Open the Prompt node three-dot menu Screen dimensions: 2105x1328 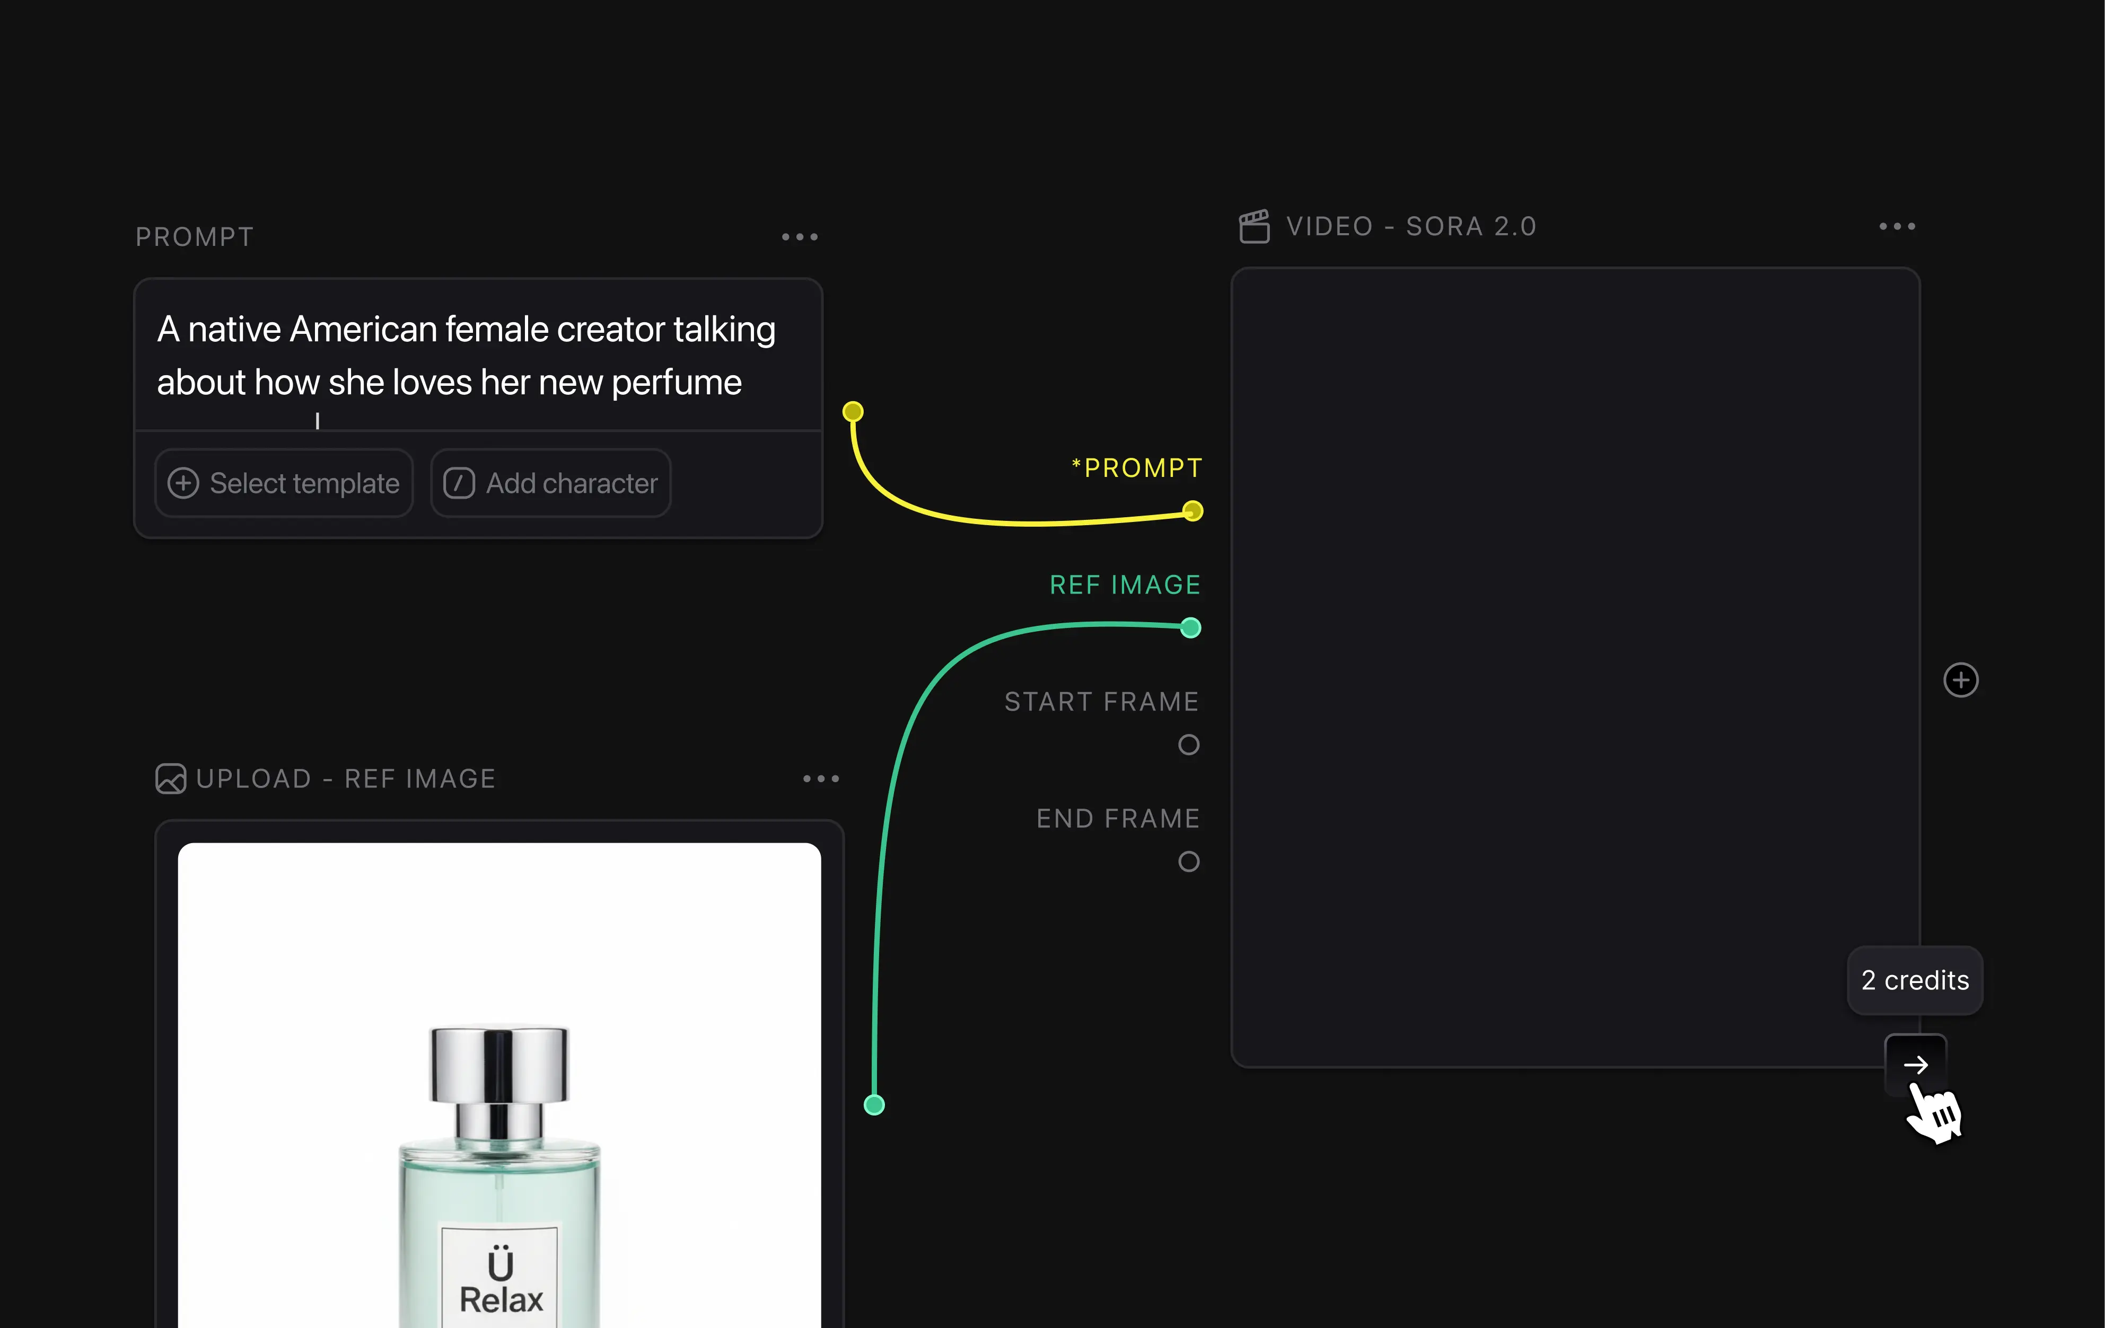[799, 237]
